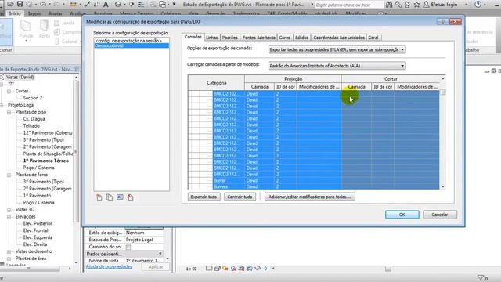Click Adicionar/editar modificadores para todos button
The image size is (501, 282).
(310, 197)
